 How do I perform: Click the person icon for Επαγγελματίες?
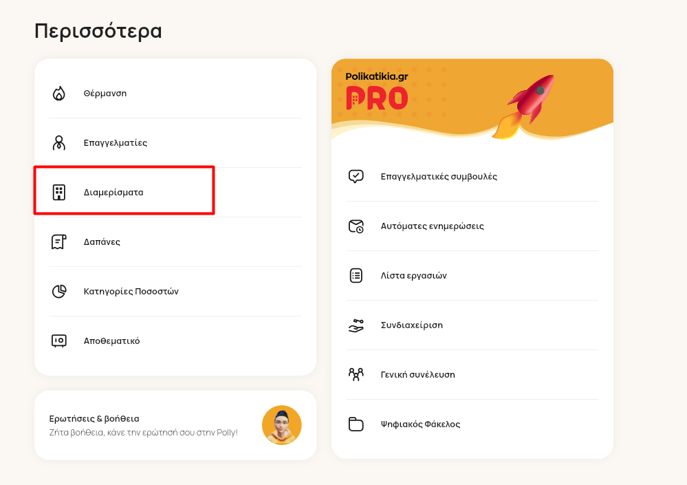point(58,143)
